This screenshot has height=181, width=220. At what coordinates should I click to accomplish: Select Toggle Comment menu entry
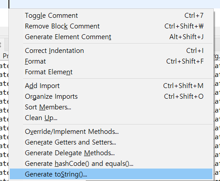tap(111, 16)
